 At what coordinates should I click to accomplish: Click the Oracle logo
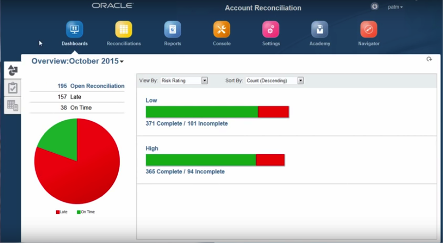pyautogui.click(x=112, y=5)
